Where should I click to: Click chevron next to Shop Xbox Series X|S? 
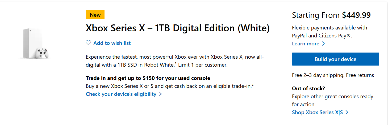click(x=347, y=112)
